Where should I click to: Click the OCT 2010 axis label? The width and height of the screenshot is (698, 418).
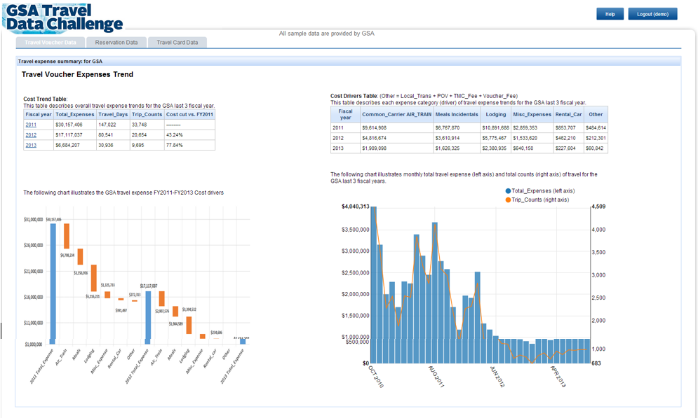[x=376, y=377]
